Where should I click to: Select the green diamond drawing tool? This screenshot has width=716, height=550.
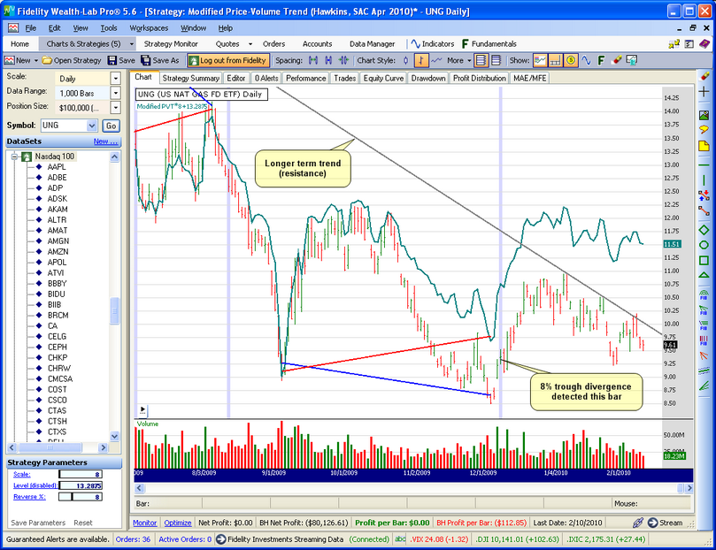point(704,230)
